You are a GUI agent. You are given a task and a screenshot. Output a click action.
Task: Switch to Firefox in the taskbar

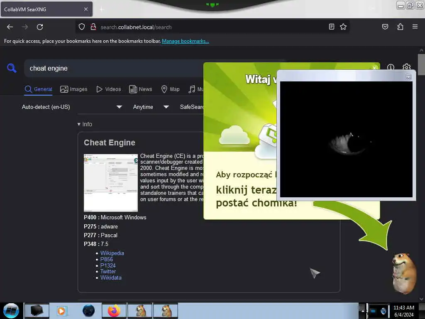114,311
